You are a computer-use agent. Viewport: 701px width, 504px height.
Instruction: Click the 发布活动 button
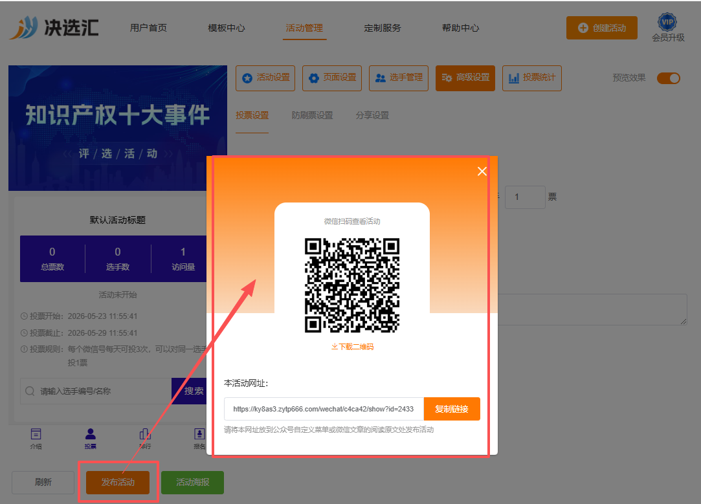tap(118, 483)
